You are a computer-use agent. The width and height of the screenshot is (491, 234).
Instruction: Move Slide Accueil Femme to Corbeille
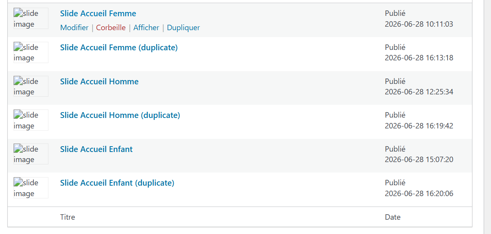tap(111, 28)
